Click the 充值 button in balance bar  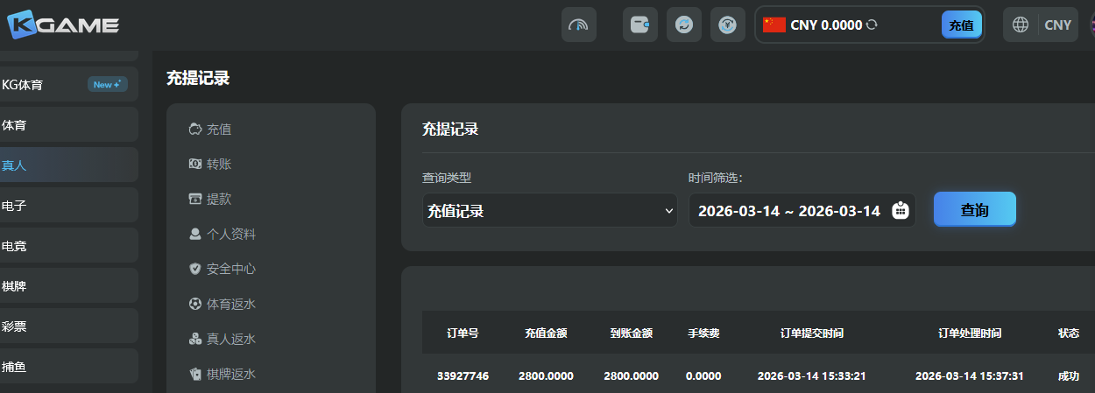(x=961, y=25)
